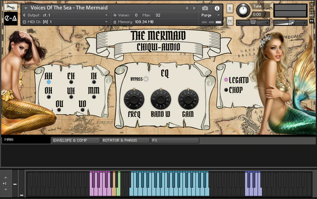The height and width of the screenshot is (199, 317).
Task: Decrease volume with the minus icon
Action: pyautogui.click(x=276, y=23)
